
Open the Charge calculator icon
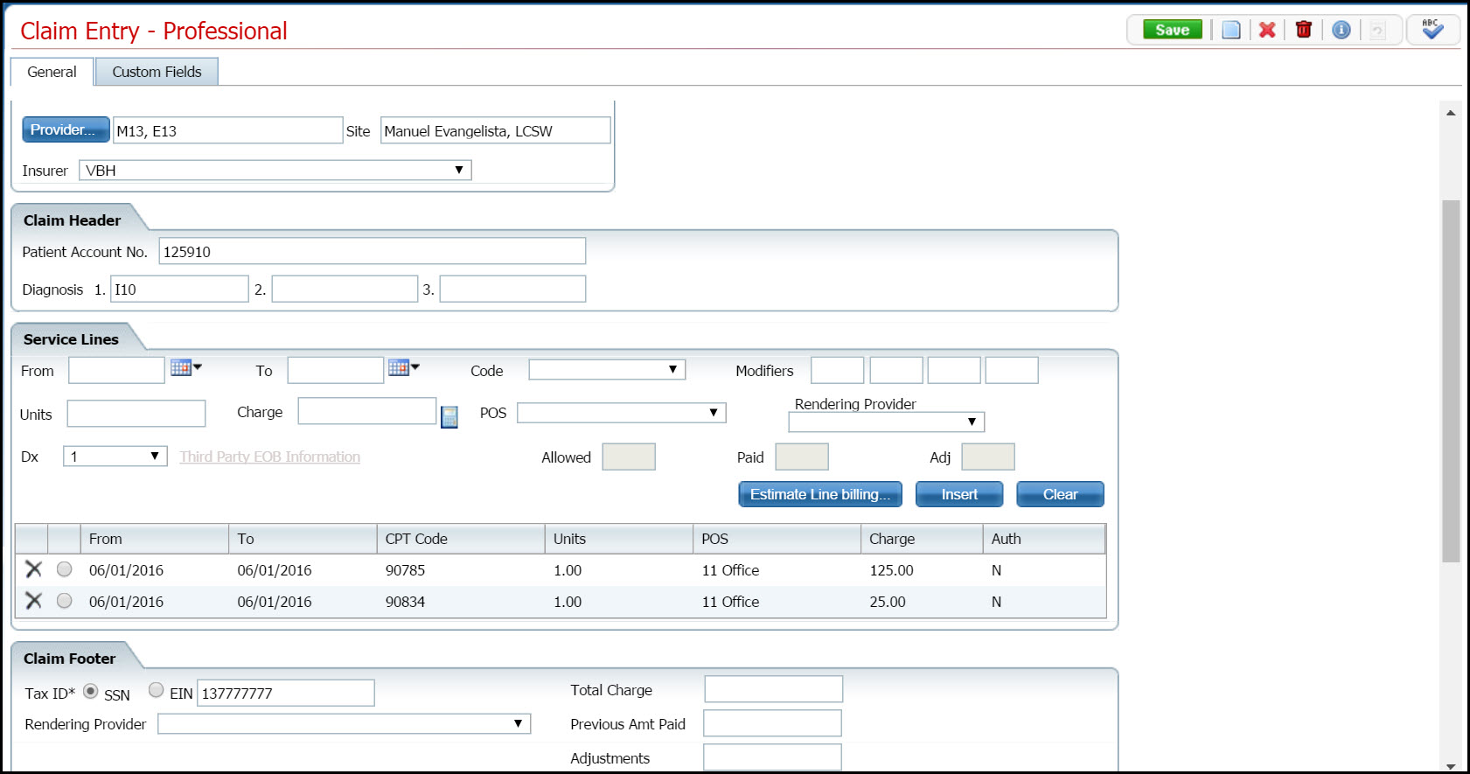tap(449, 417)
